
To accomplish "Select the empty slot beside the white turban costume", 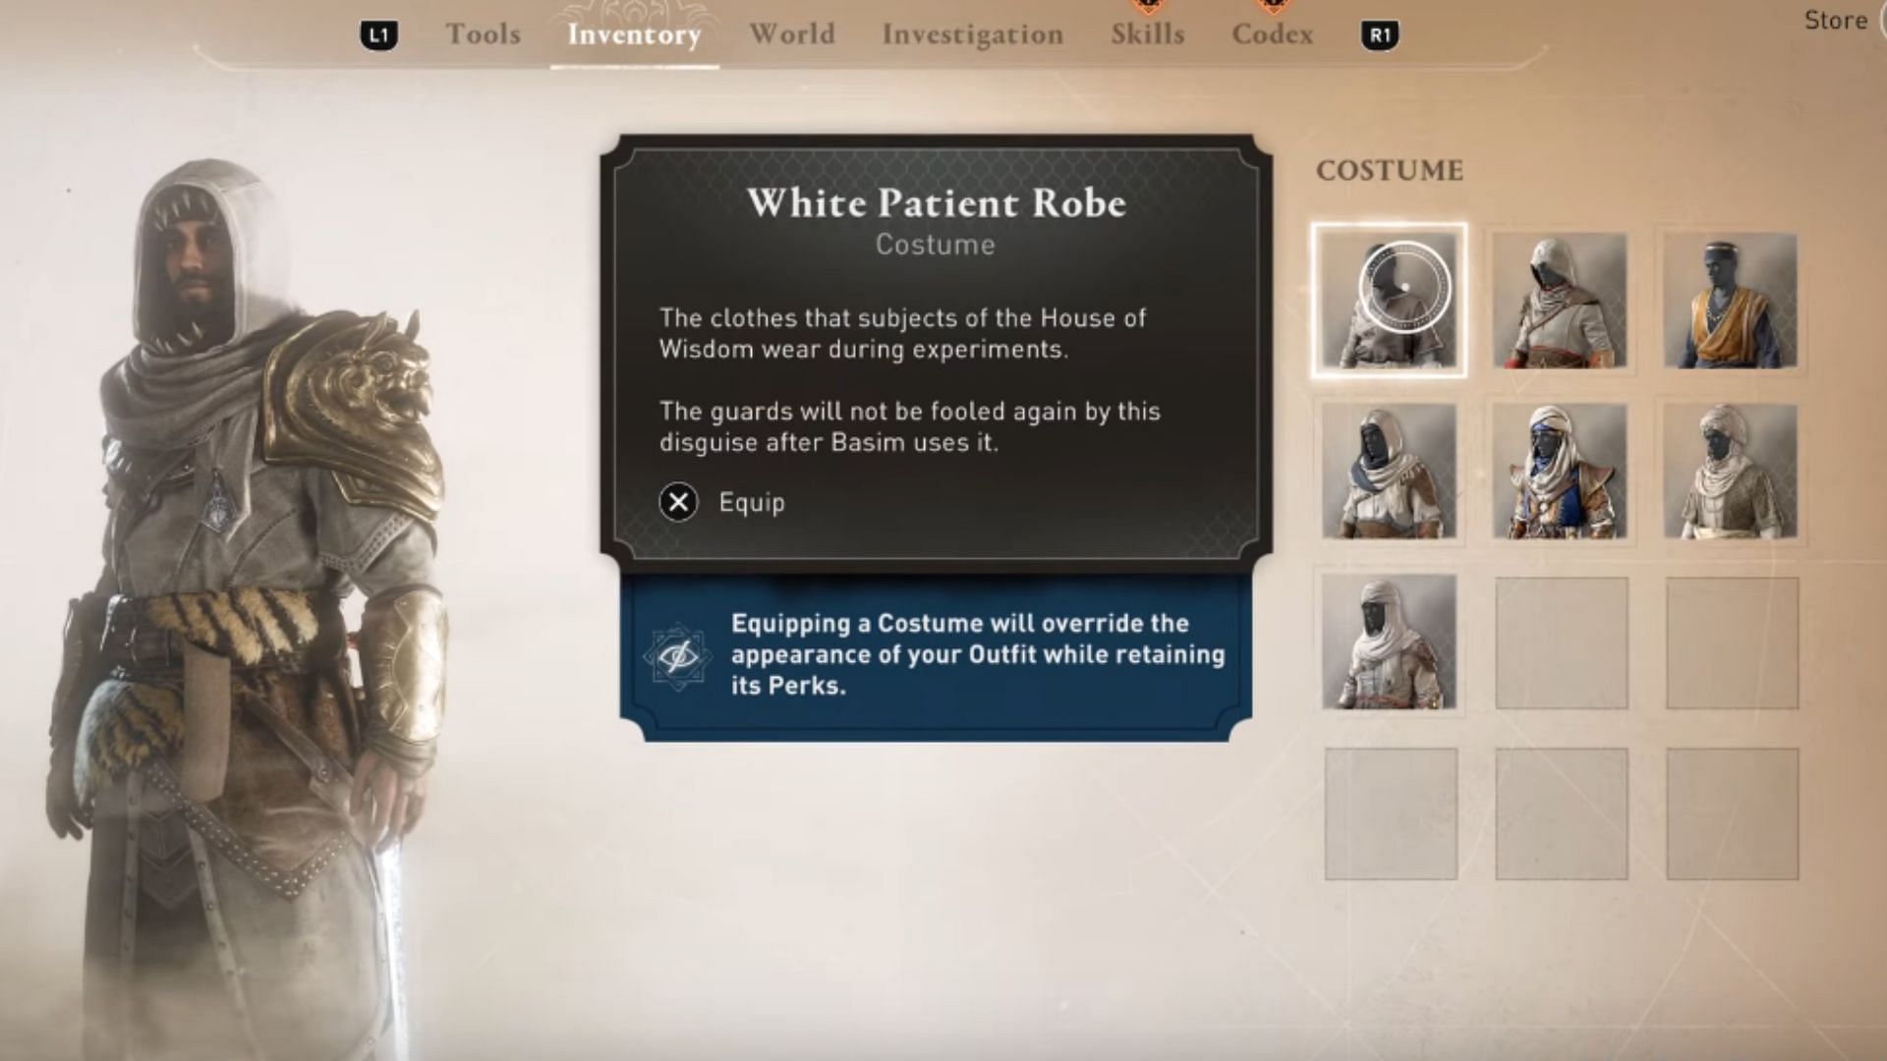I will [x=1562, y=643].
